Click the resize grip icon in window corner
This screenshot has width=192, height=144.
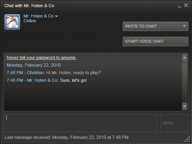(187, 139)
